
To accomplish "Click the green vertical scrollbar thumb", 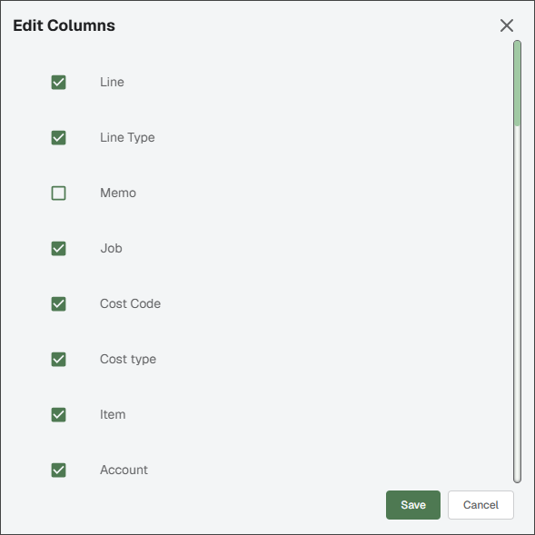I will 517,84.
